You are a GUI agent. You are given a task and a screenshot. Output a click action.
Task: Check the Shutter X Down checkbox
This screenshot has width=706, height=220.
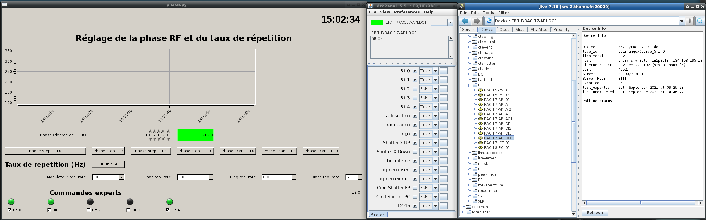tap(415, 152)
